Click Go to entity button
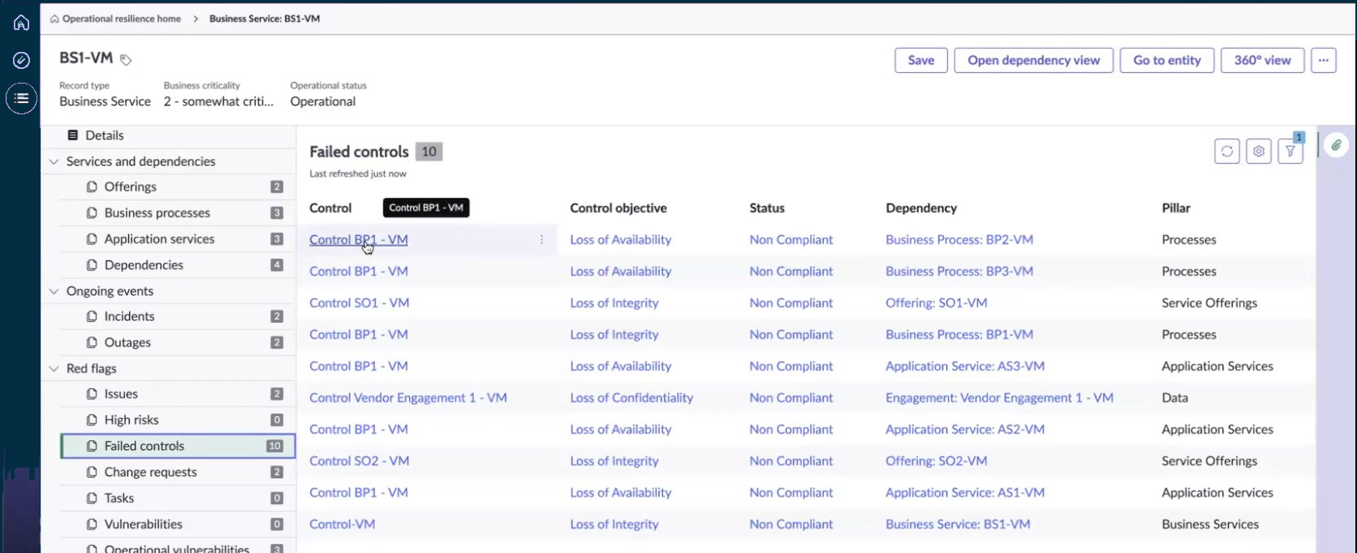Image resolution: width=1357 pixels, height=553 pixels. click(1166, 60)
